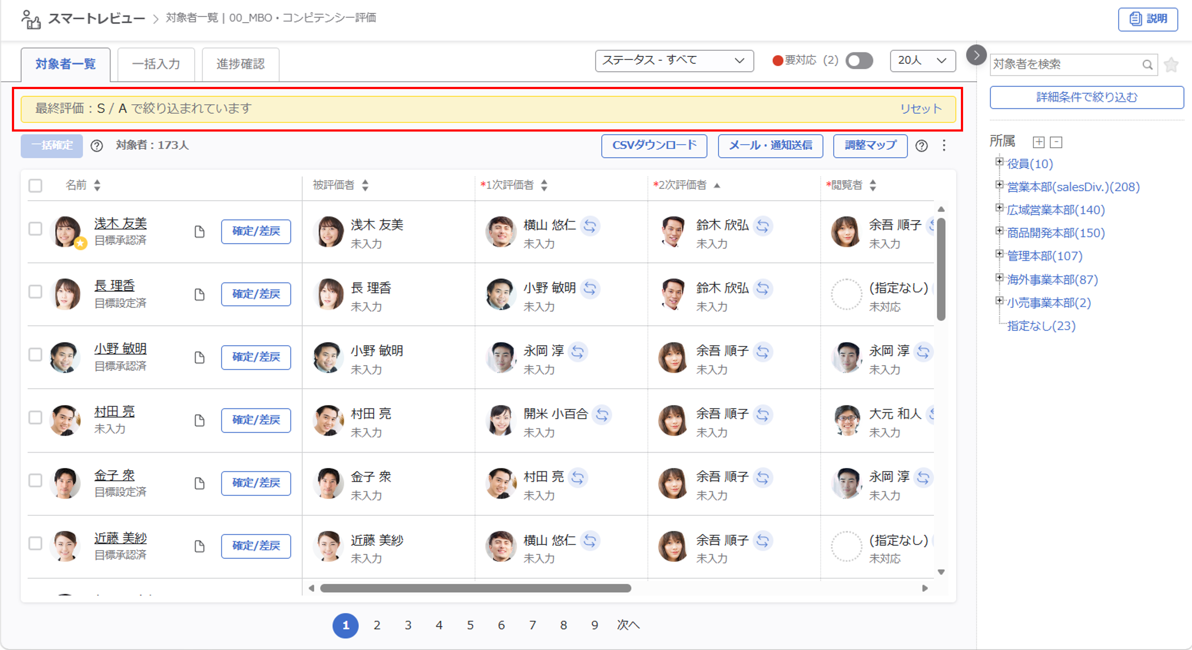The height and width of the screenshot is (650, 1192).
Task: Swap evaluator 横山 悠仁 in 浅木 友美 row
Action: (x=590, y=226)
